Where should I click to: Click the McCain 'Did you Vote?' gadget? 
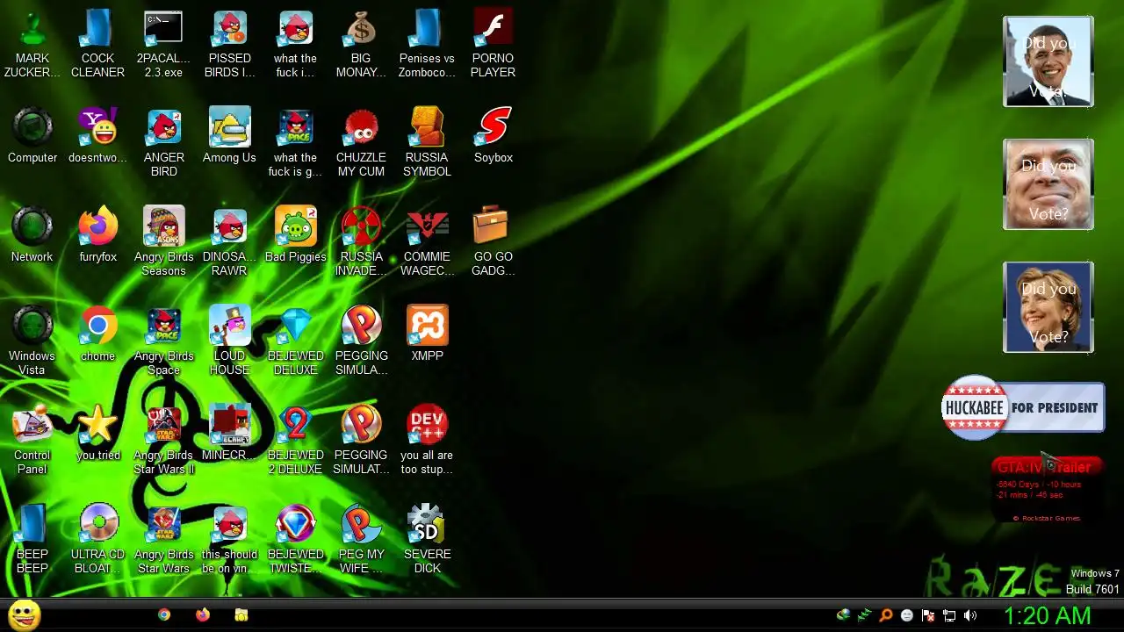(1048, 184)
